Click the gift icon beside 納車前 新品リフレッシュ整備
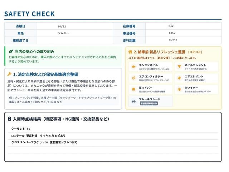The height and width of the screenshot is (172, 229). pos(130,52)
